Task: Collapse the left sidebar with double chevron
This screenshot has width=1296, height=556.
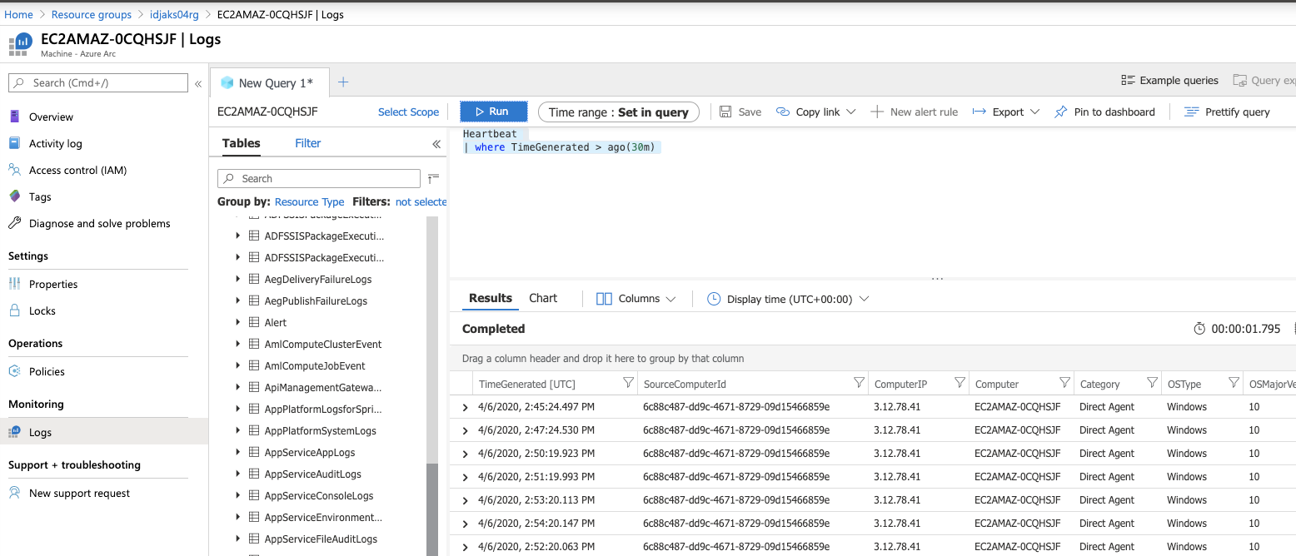Action: [198, 83]
